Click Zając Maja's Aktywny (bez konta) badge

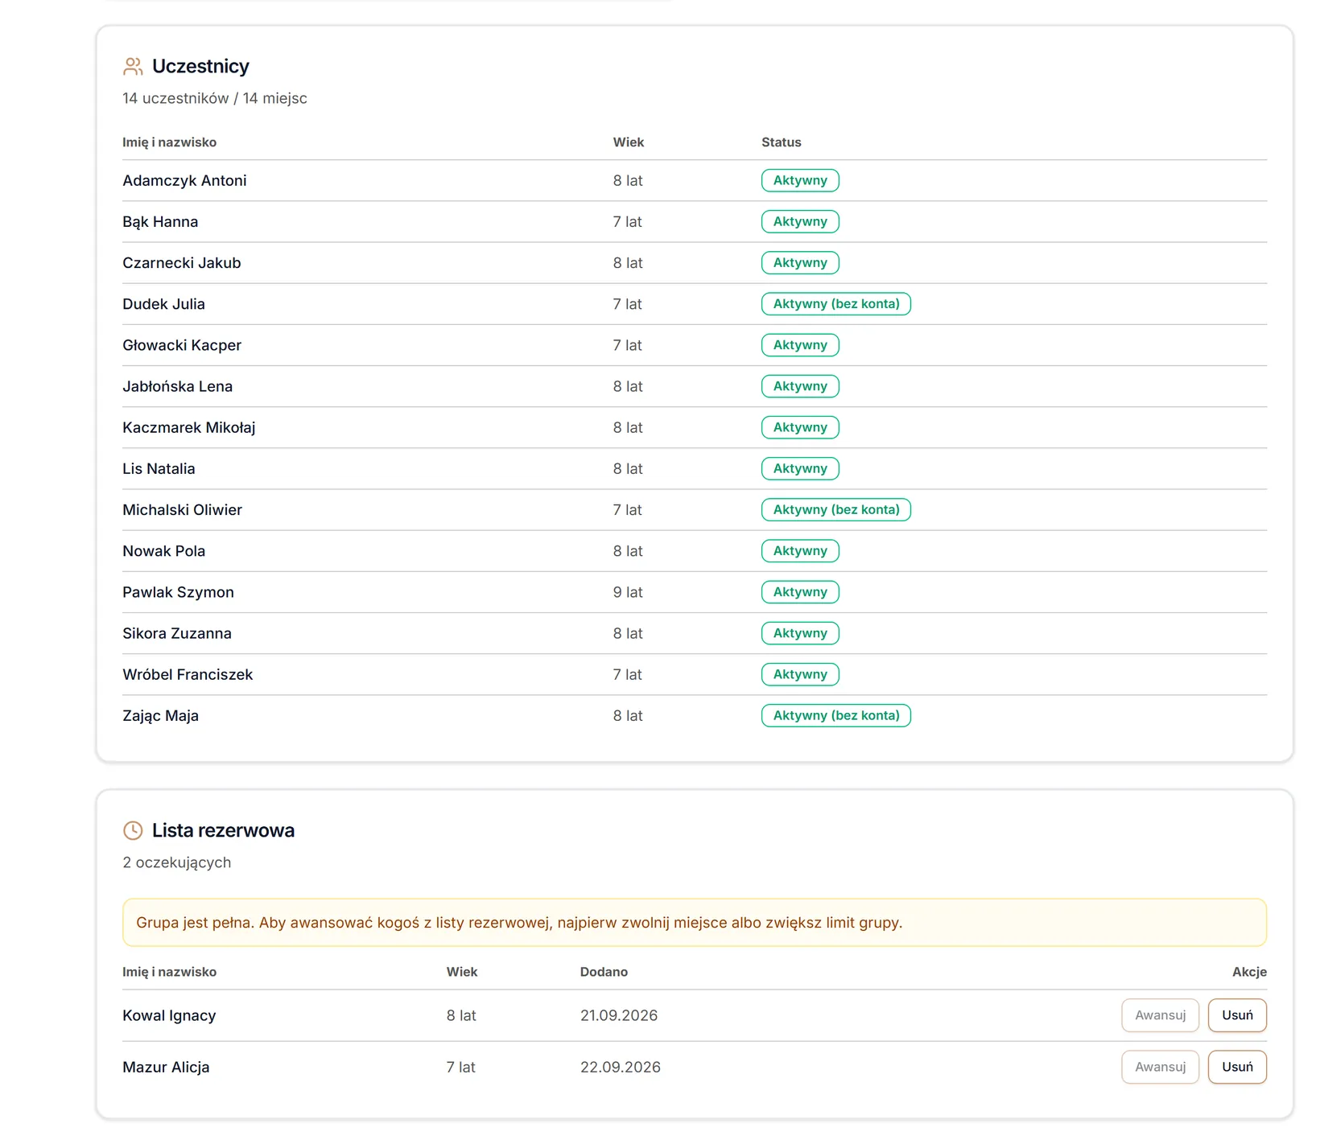click(835, 715)
